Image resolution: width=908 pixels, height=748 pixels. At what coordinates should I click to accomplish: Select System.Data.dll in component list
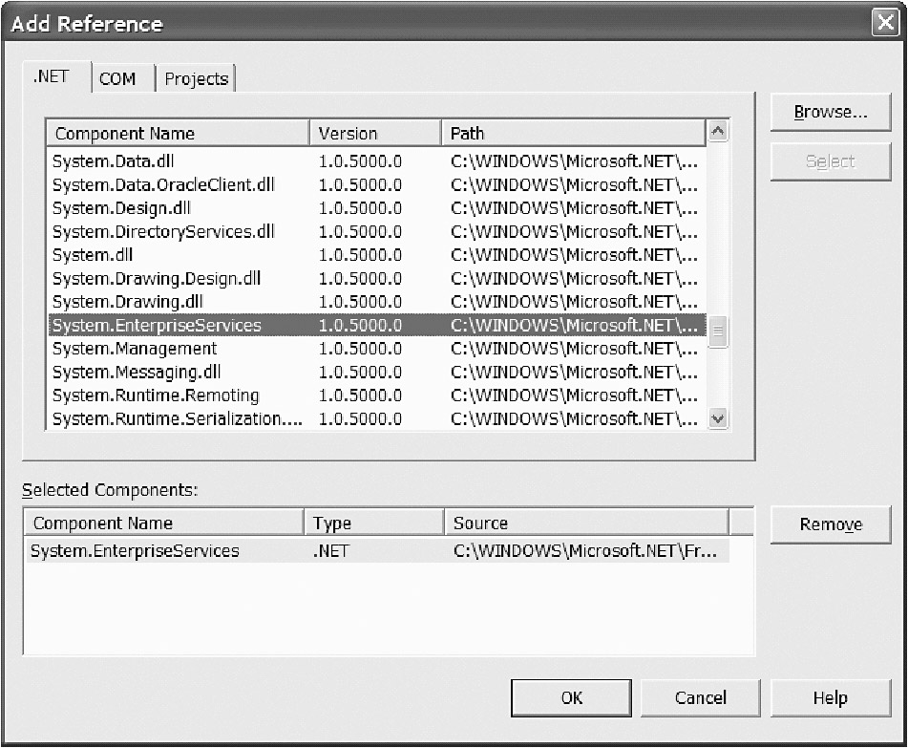point(114,161)
